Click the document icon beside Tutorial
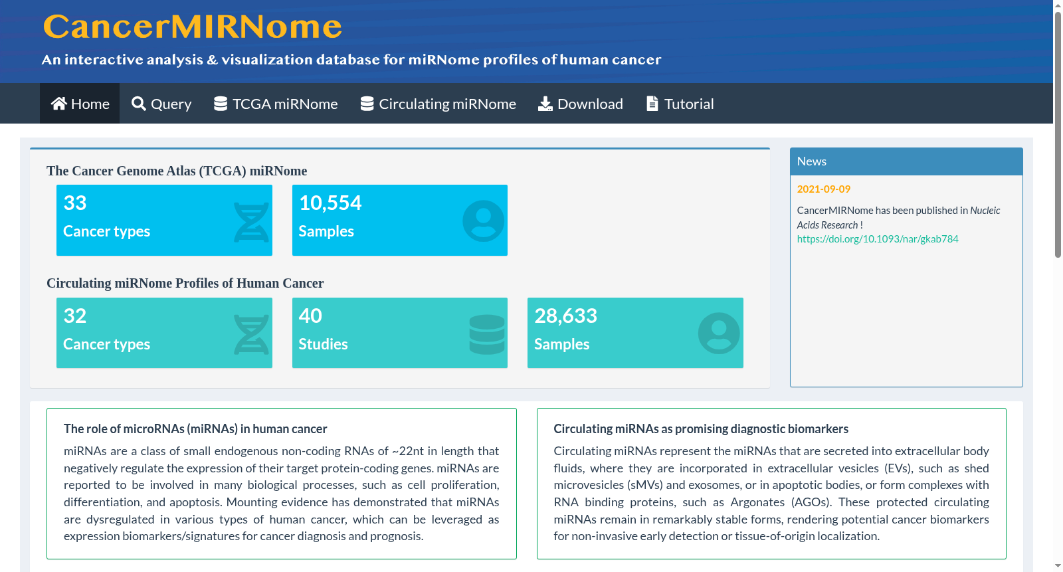 (x=652, y=104)
